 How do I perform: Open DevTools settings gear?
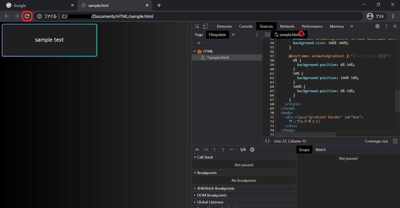[x=377, y=26]
